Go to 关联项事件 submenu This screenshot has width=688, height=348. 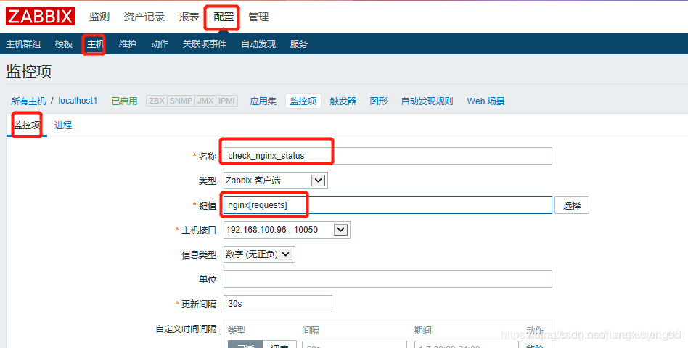point(205,43)
